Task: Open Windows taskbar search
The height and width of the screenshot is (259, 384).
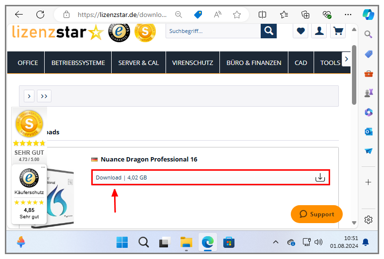Action: point(144,243)
